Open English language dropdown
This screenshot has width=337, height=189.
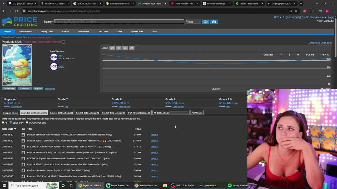click(x=288, y=17)
